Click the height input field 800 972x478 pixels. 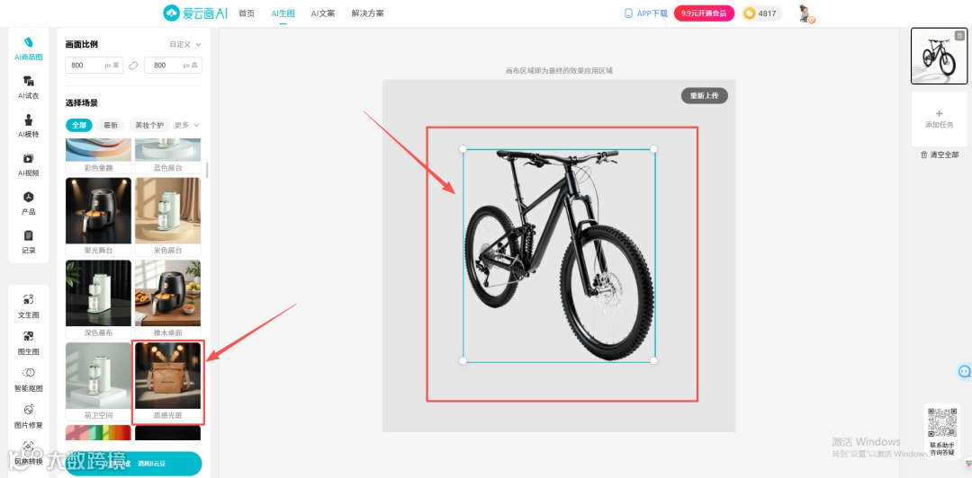click(173, 65)
